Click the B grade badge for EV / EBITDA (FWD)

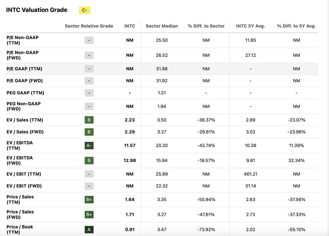click(89, 160)
